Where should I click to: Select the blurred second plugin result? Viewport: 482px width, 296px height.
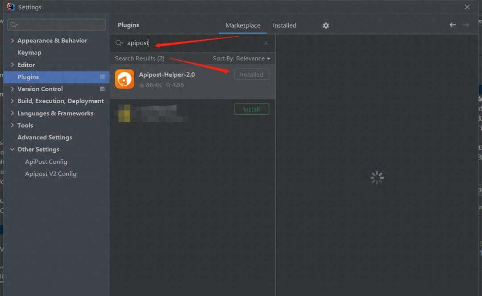coord(192,113)
